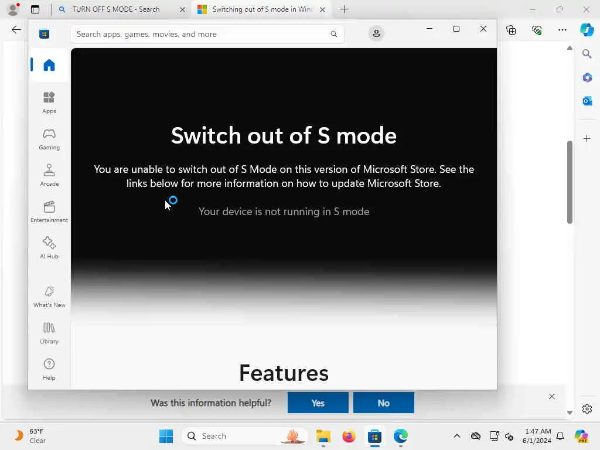Open Edge sidebar settings gear

(587, 409)
